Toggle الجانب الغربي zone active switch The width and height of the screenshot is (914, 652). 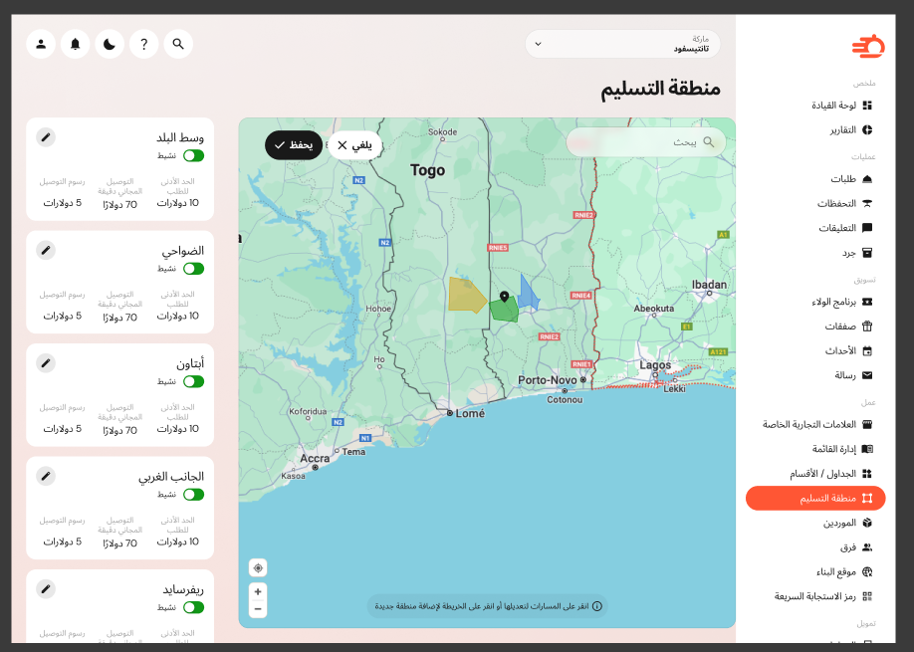coord(193,495)
